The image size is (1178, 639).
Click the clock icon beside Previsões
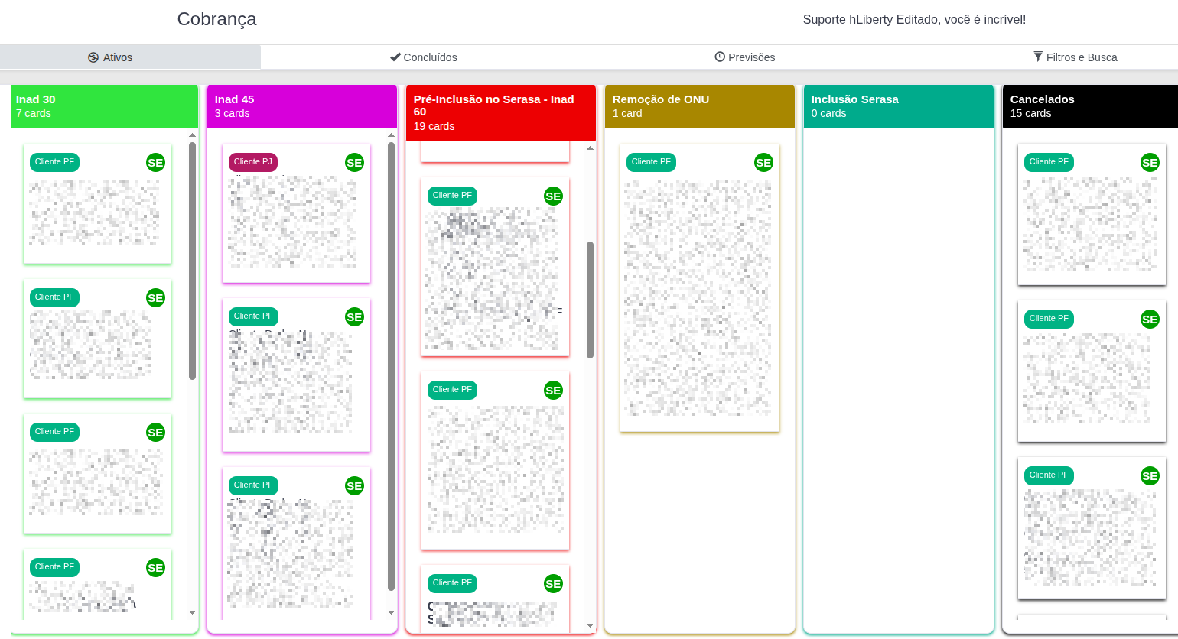coord(720,57)
